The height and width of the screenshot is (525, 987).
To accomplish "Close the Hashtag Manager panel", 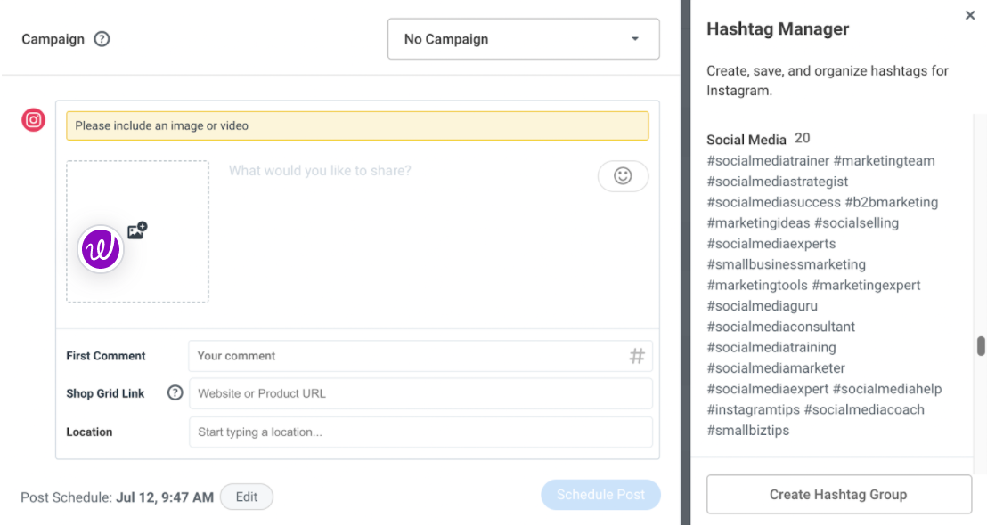I will click(970, 15).
